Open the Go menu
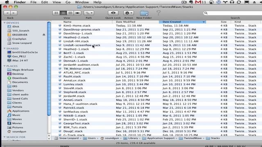262x147 pixels. 68,2
